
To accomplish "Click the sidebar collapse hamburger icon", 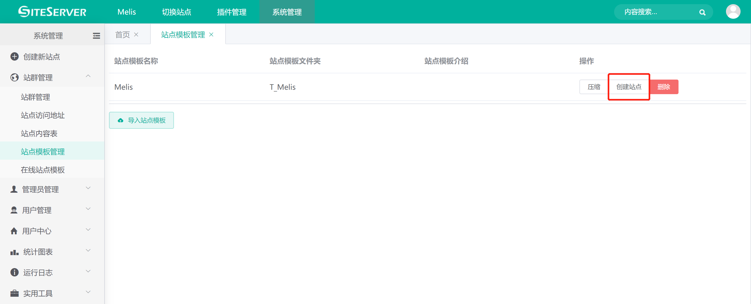I will point(96,36).
